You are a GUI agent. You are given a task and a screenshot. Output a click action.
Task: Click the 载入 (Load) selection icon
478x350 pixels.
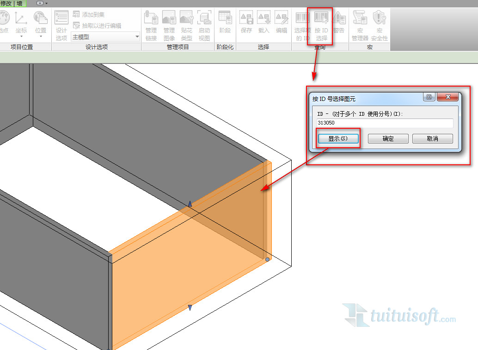264,22
